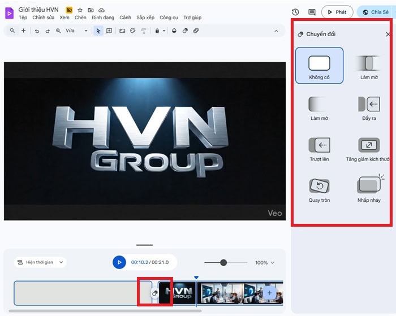Screen dimensions: 396x316
Task: Click the Chia sẻ share button
Action: [x=376, y=12]
